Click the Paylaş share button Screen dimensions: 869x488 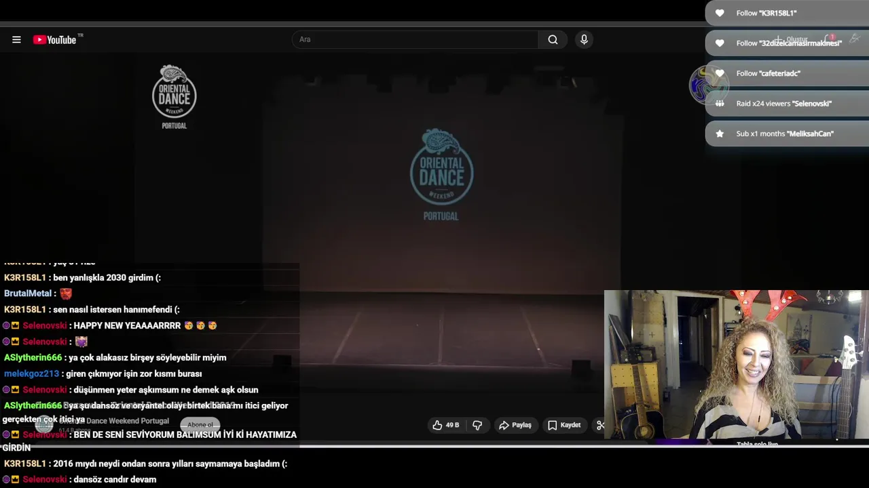515,425
